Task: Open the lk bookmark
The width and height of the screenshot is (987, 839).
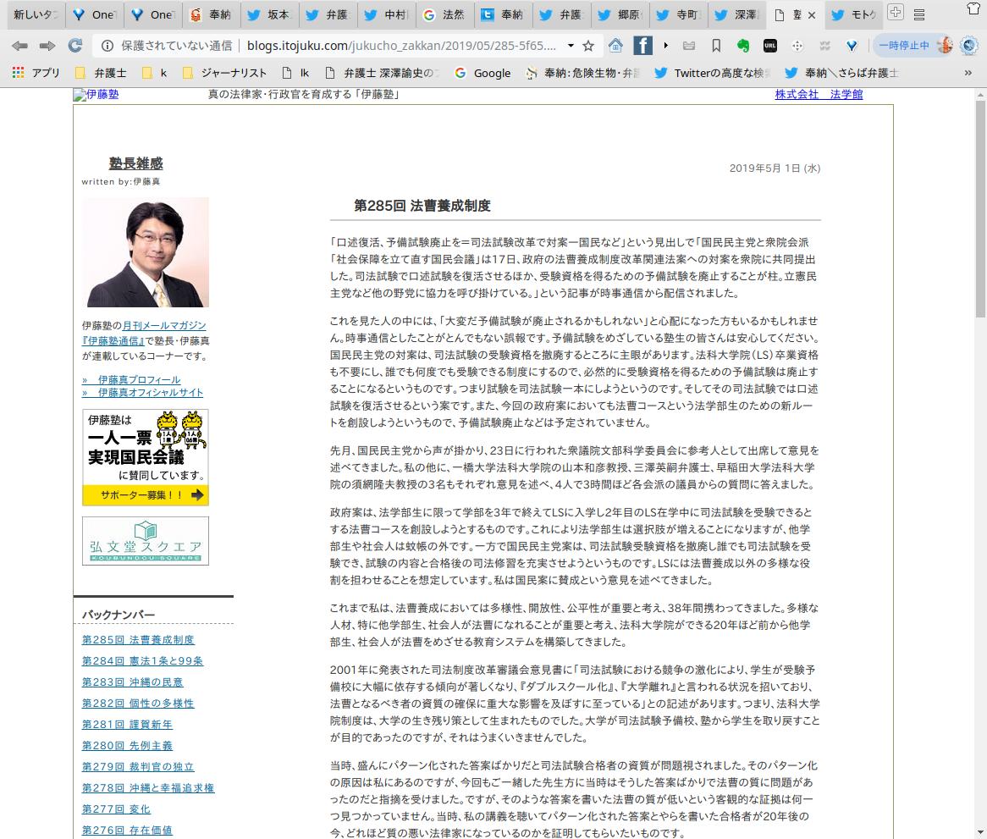Action: 295,73
